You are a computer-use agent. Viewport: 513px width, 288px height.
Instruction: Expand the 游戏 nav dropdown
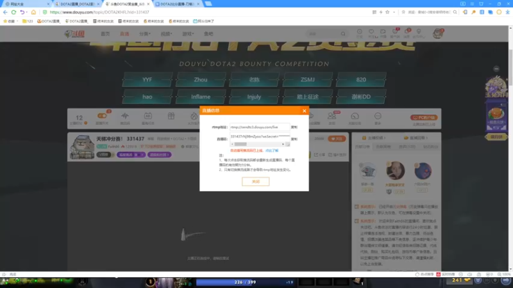click(188, 34)
